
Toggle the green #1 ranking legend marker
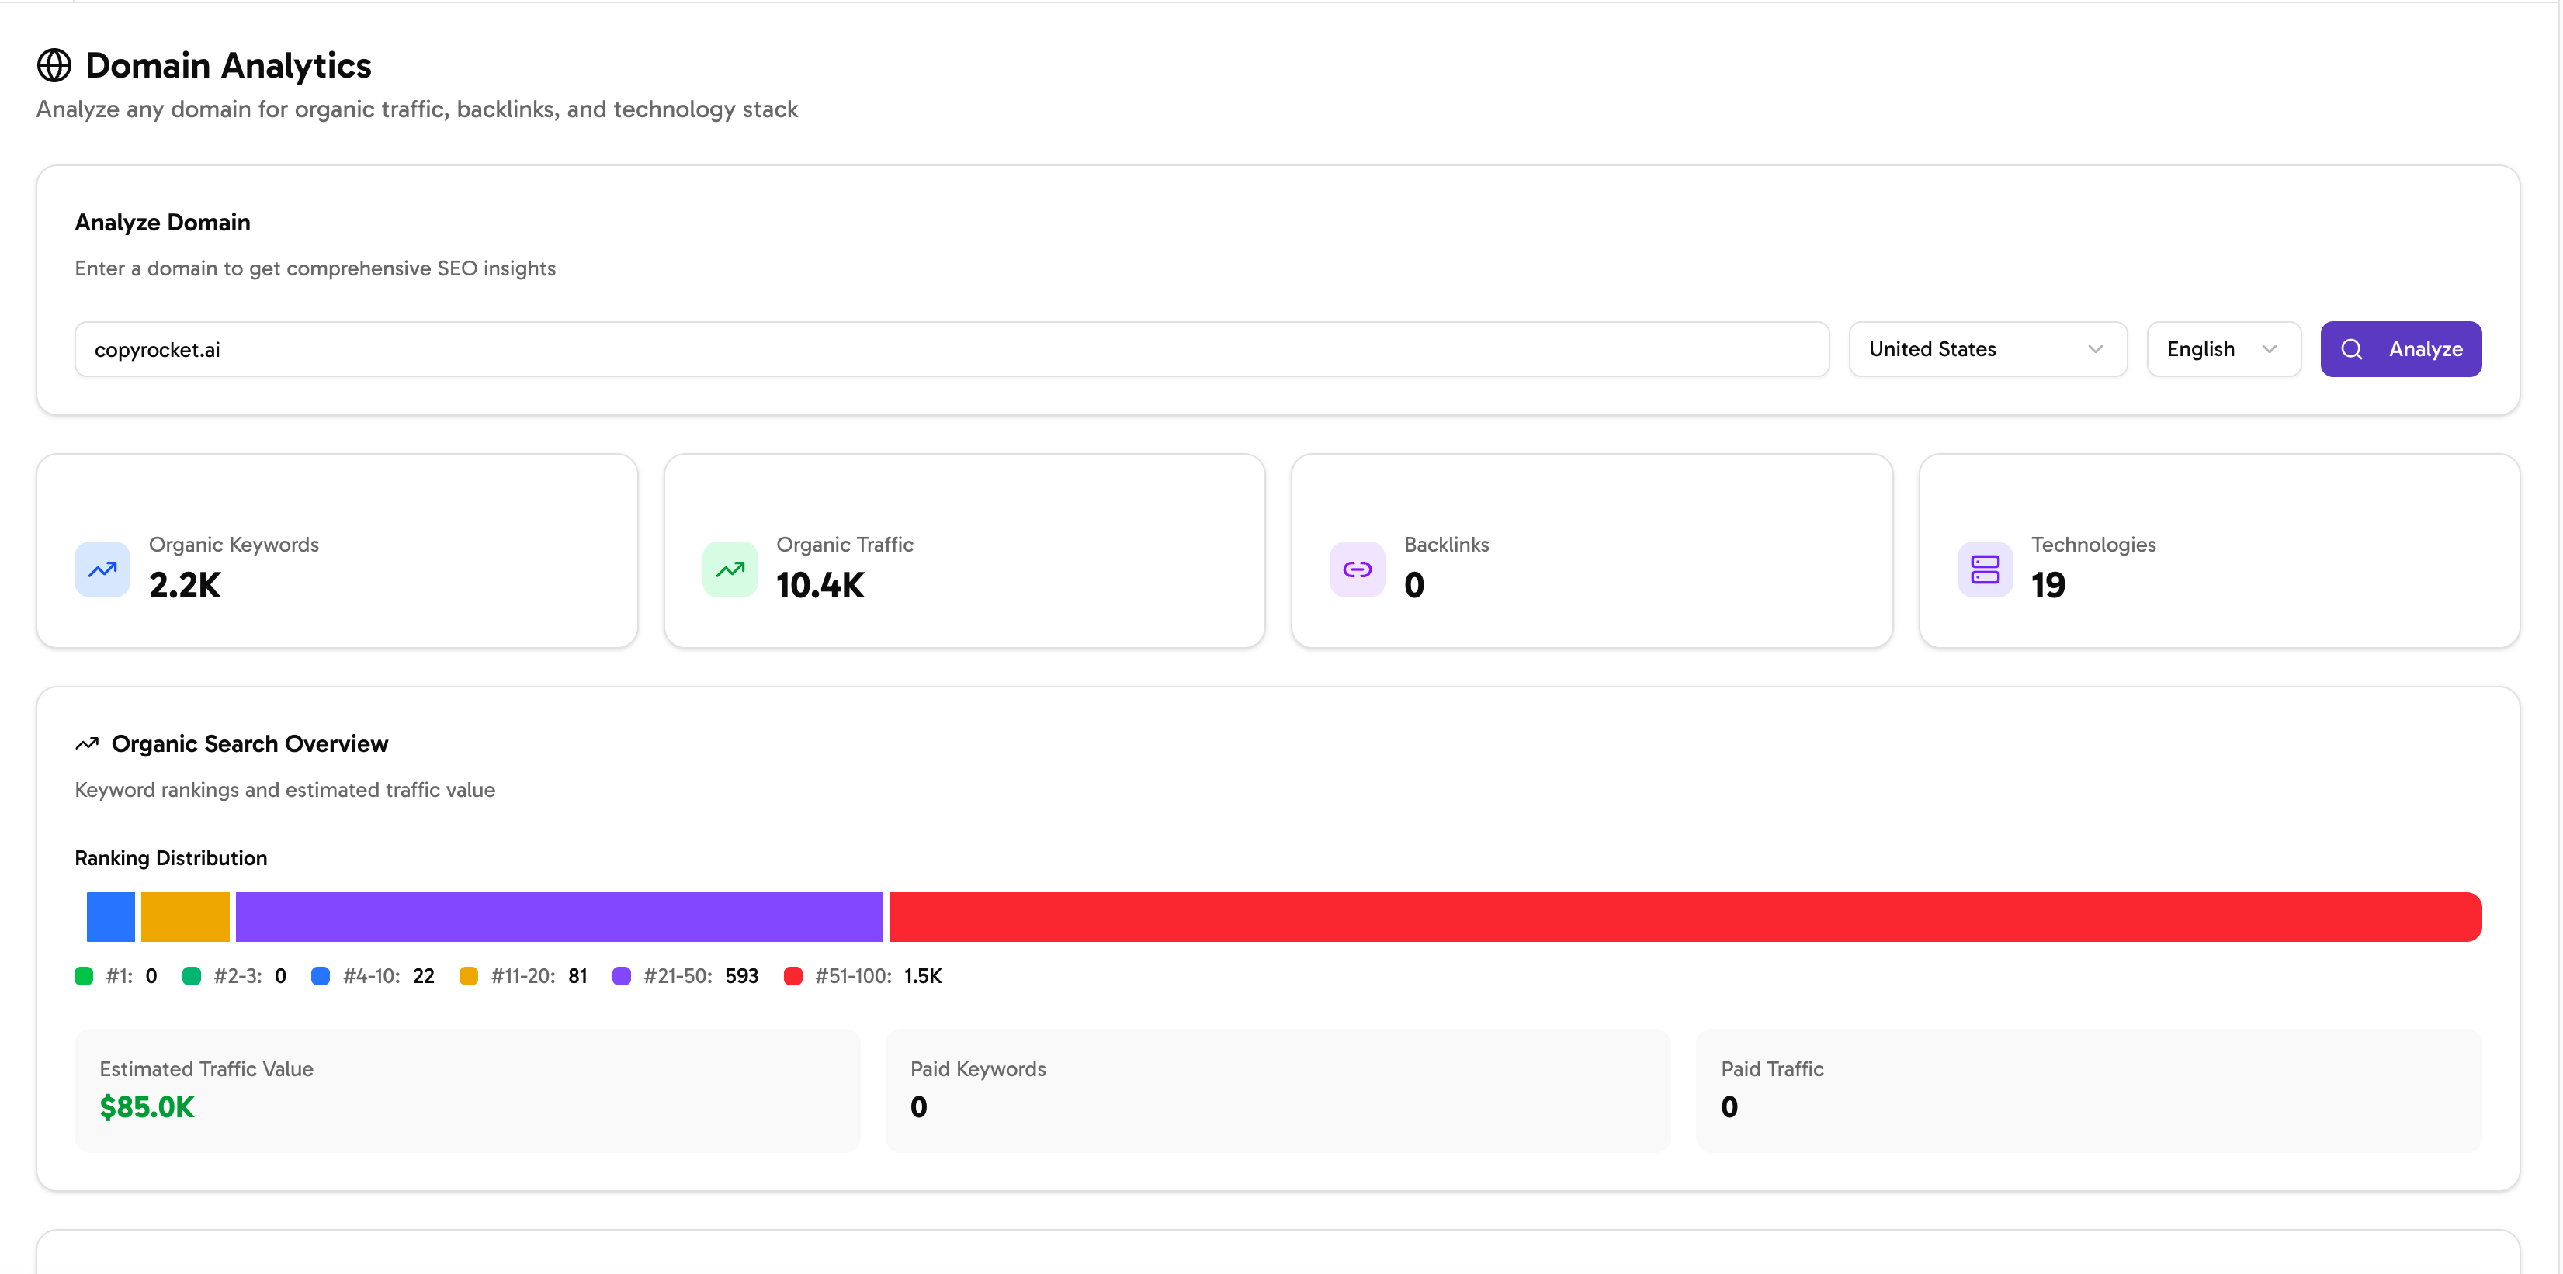pos(84,975)
